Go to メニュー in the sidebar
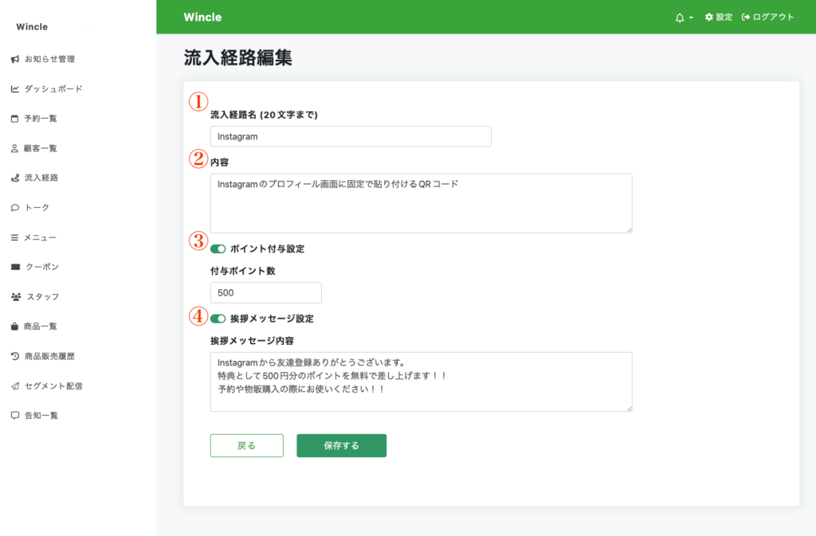The image size is (816, 536). 39,237
